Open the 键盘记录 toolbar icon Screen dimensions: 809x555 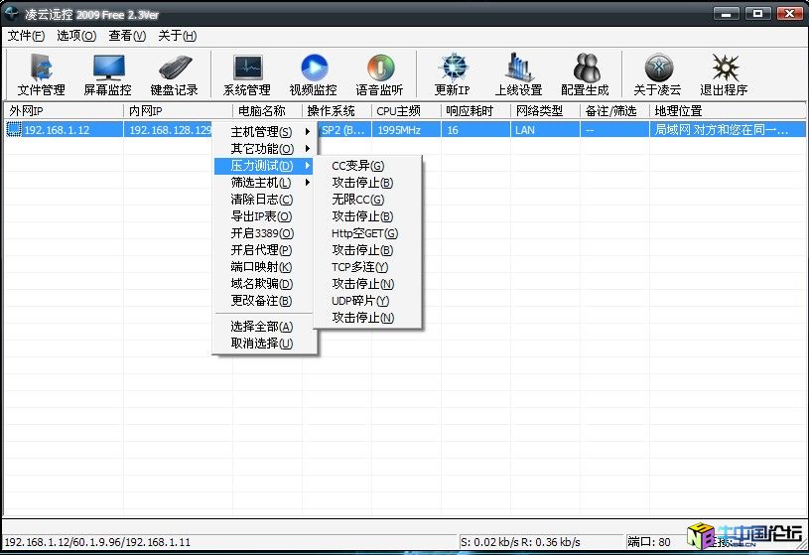click(174, 73)
